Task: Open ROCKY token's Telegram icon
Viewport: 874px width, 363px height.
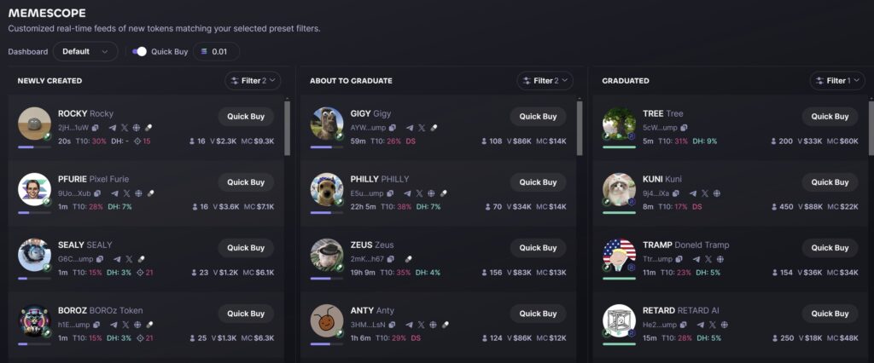Action: [x=114, y=128]
